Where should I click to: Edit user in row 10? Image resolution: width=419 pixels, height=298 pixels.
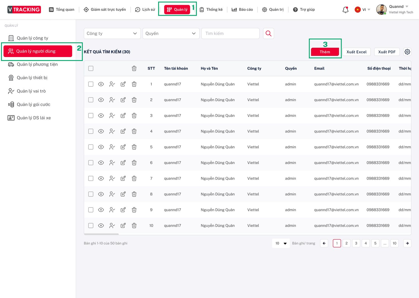(123, 225)
